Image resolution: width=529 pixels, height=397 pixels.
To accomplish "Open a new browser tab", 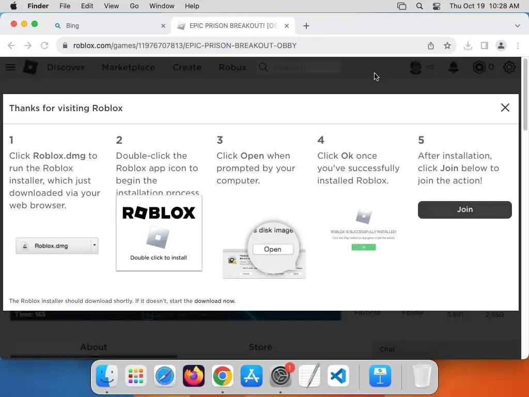I will pos(306,26).
